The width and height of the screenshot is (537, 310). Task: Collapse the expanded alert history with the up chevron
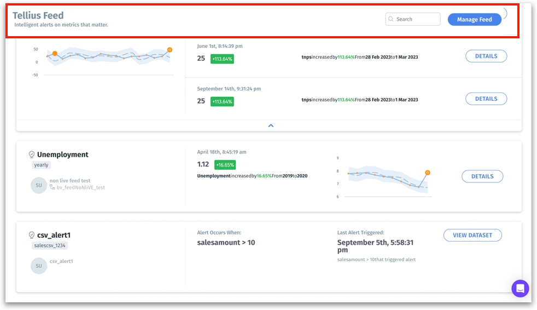(x=270, y=125)
